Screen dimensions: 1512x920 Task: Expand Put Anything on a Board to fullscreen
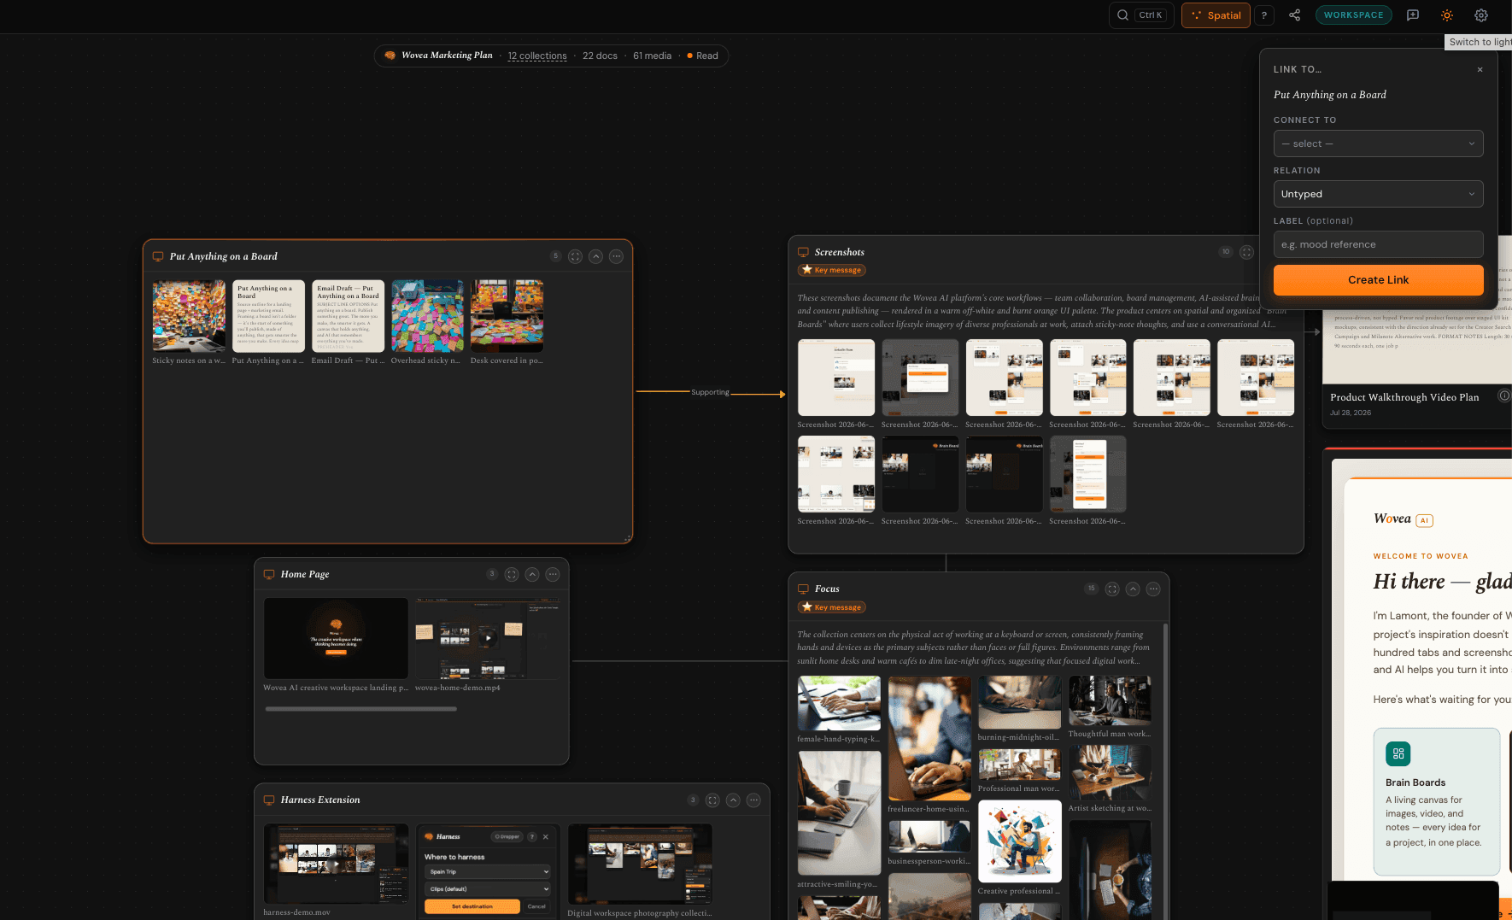pyautogui.click(x=575, y=256)
